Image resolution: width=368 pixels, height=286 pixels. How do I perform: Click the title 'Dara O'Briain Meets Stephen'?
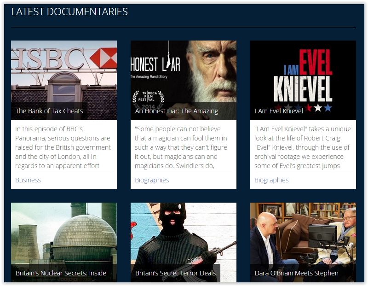[x=296, y=273]
